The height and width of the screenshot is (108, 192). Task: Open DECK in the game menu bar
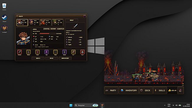point(146,90)
